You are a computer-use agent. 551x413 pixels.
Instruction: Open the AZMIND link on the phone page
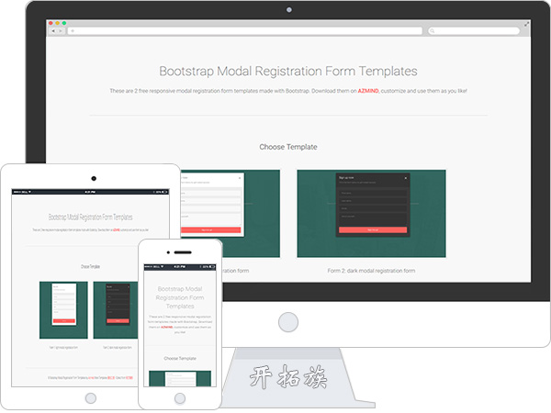coord(166,327)
